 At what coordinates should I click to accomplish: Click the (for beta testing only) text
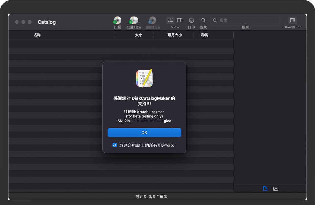144,116
